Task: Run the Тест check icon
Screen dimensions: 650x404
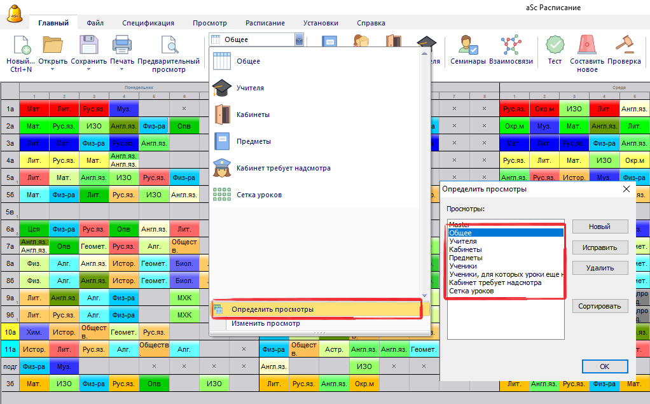Action: click(555, 45)
